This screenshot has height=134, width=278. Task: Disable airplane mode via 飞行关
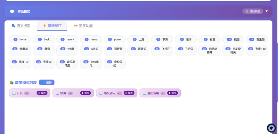pos(186,50)
